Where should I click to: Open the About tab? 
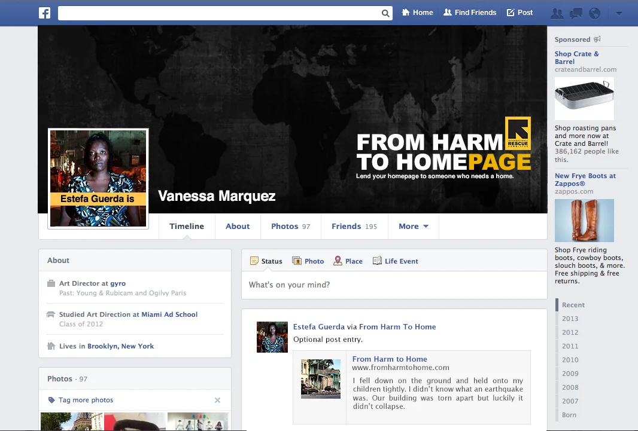click(x=238, y=227)
